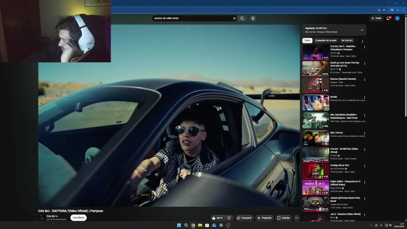The width and height of the screenshot is (407, 229).
Task: Dislike the DAYTONA video
Action: coord(229,218)
